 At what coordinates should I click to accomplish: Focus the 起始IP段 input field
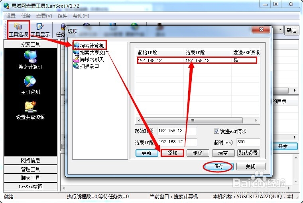[x=177, y=131]
